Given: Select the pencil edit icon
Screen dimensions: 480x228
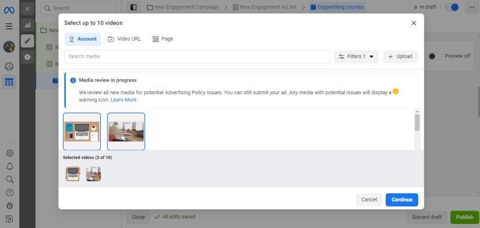Looking at the screenshot, I should [x=28, y=41].
